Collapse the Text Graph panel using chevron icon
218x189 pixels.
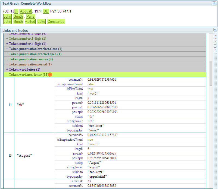click(214, 4)
